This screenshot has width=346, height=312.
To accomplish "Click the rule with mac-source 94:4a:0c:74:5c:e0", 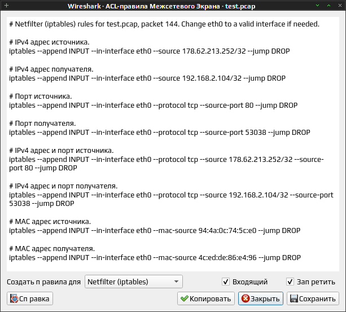I will pyautogui.click(x=155, y=231).
